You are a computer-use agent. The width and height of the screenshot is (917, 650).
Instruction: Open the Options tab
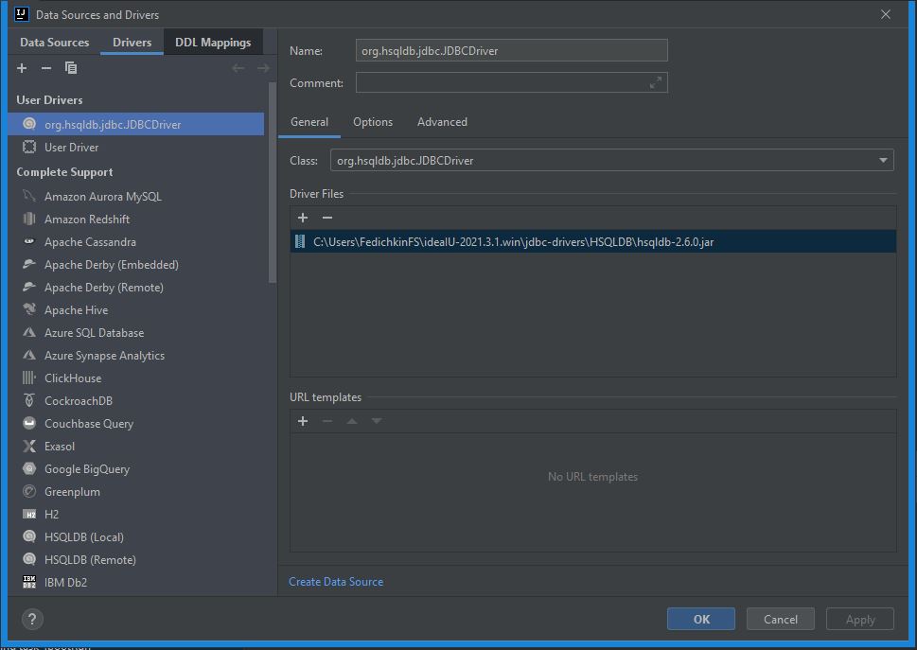[373, 122]
